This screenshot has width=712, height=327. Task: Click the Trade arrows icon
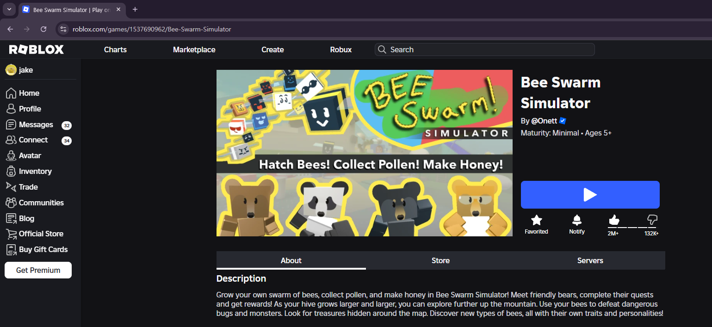pos(11,186)
